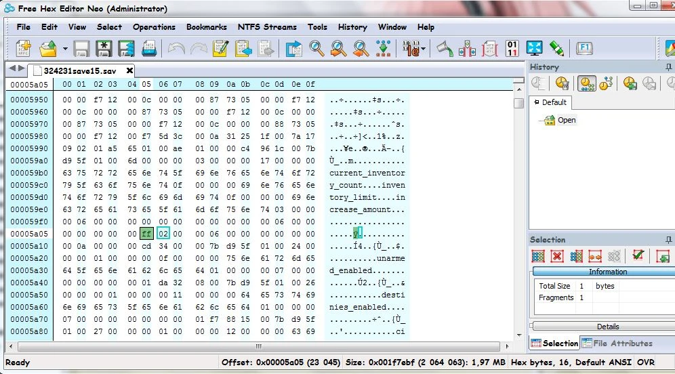675x374 pixels.
Task: Click the History branch tree icon
Action: tap(606, 83)
